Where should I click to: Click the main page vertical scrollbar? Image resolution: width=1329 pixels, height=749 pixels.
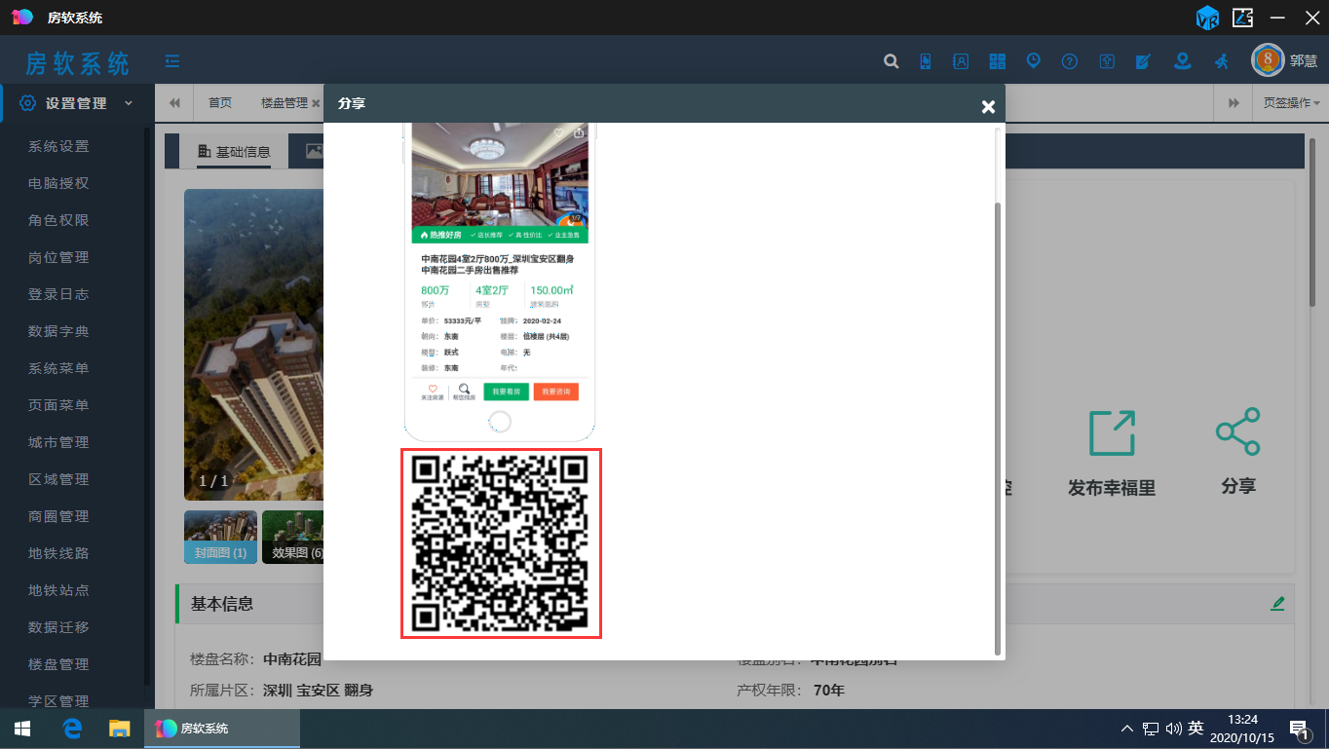point(1313,224)
